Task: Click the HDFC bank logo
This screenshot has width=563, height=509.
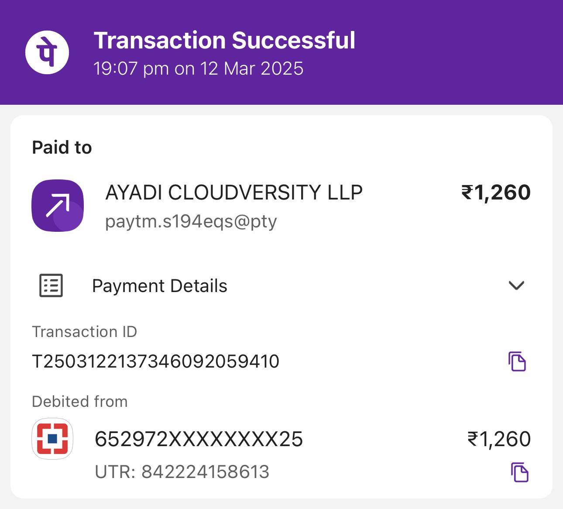Action: tap(52, 439)
